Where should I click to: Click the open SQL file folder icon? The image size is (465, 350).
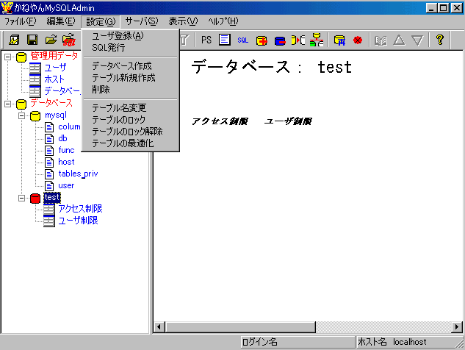[69, 40]
